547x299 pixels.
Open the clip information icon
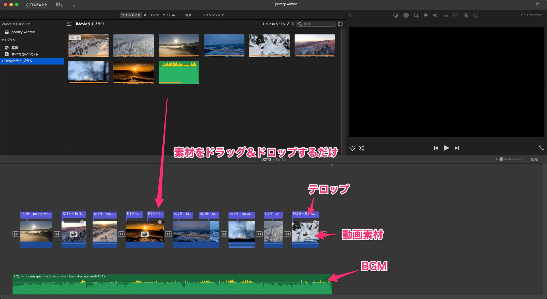coord(475,15)
